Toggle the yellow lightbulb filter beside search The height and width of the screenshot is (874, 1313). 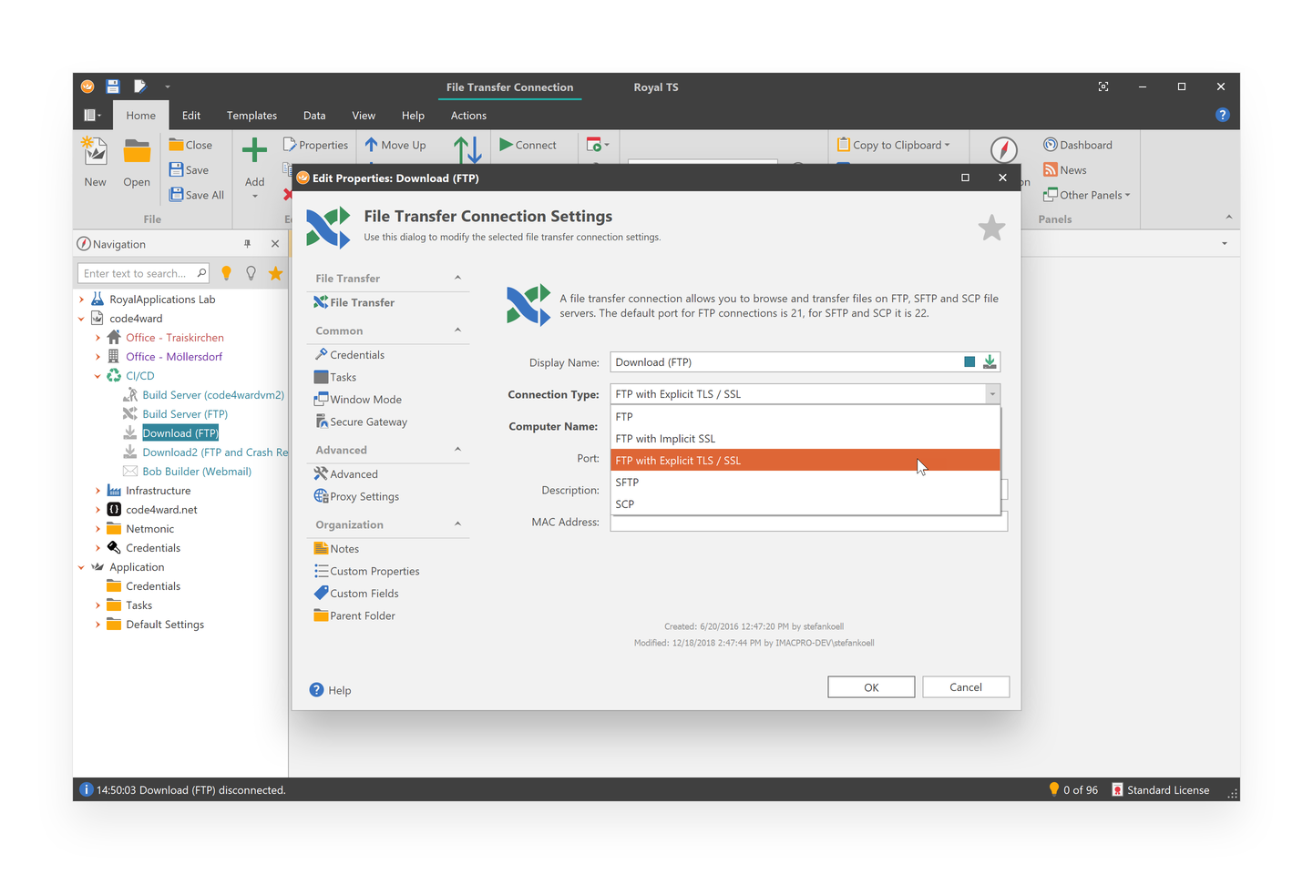pyautogui.click(x=226, y=272)
